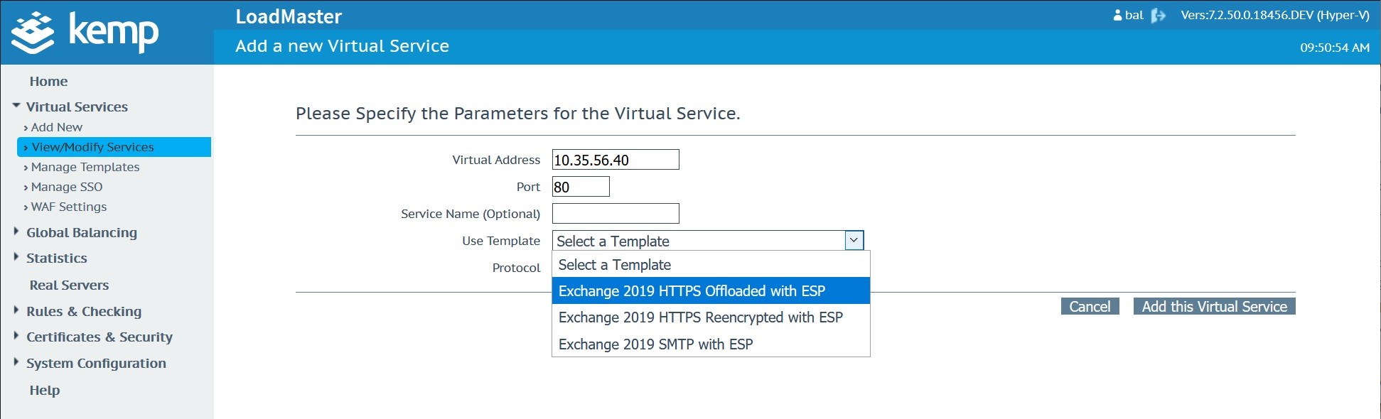Expand System Configuration section
The image size is (1381, 419).
pos(16,362)
